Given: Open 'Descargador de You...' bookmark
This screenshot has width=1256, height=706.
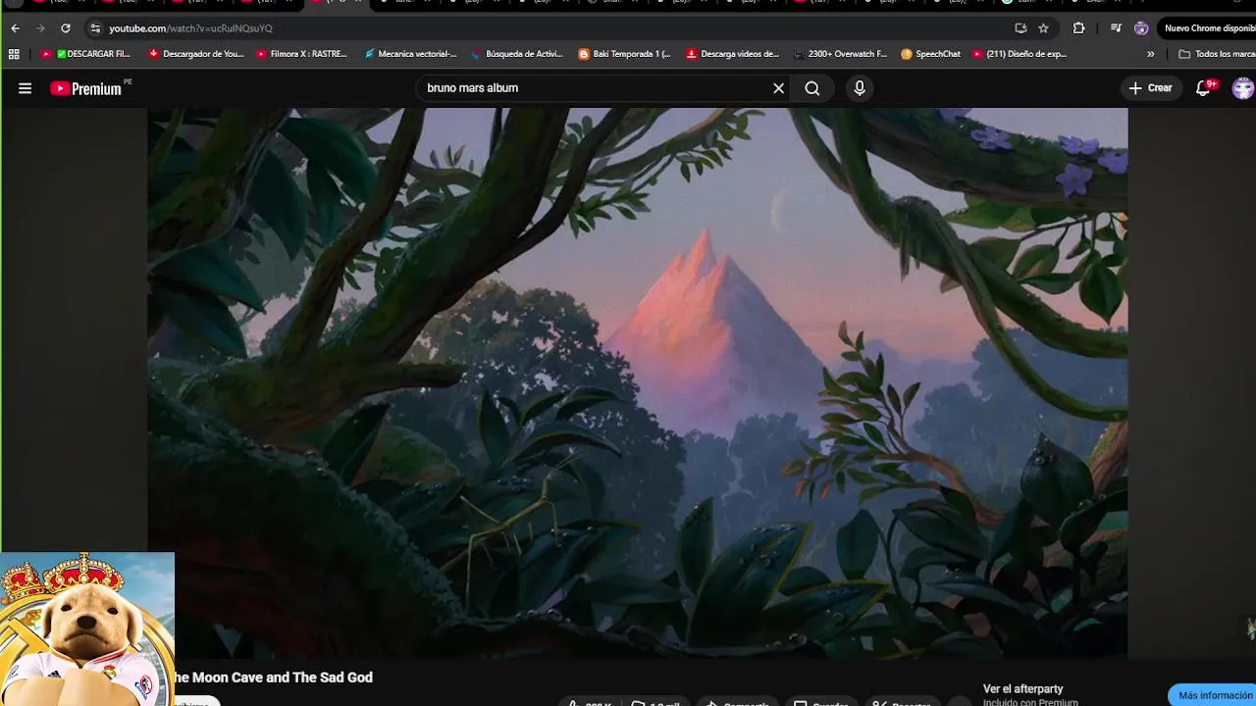Looking at the screenshot, I should [195, 54].
